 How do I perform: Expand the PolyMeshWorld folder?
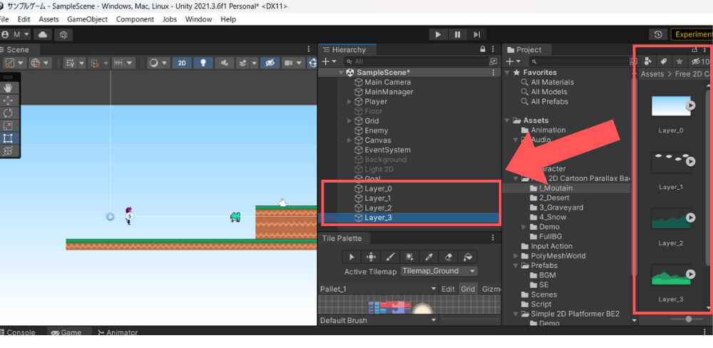click(515, 256)
